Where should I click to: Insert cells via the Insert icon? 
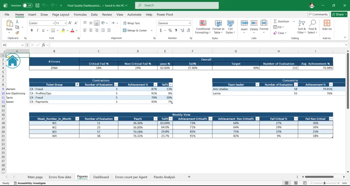point(244,23)
